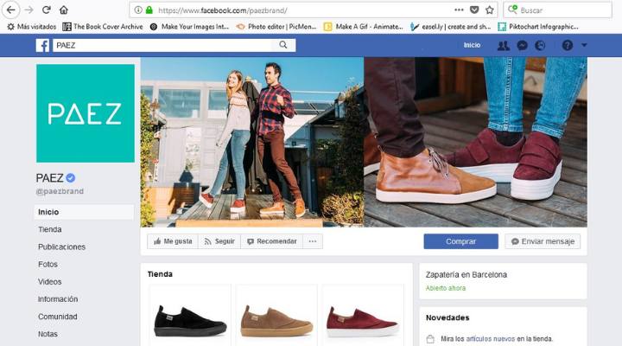Image resolution: width=622 pixels, height=346 pixels.
Task: Click the Tienda section heading
Action: (160, 274)
